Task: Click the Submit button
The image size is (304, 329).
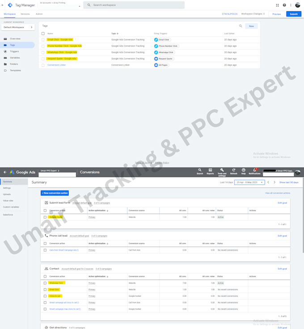Action: tap(294, 14)
